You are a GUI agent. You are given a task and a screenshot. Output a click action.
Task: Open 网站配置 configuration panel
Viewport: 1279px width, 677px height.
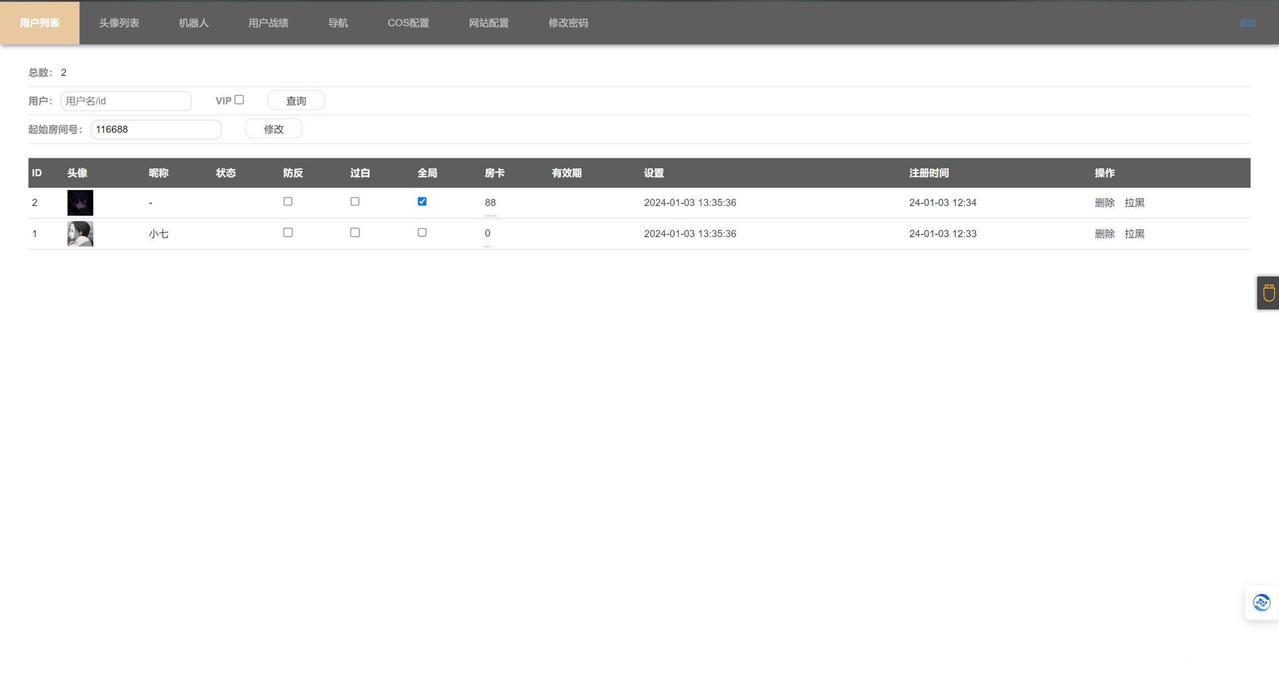(x=489, y=23)
